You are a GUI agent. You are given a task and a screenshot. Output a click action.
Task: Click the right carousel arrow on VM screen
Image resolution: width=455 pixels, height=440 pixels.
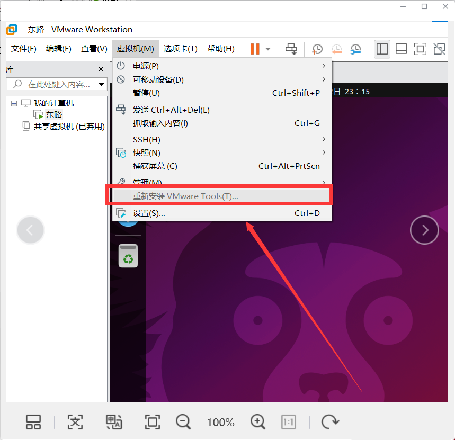tap(424, 230)
